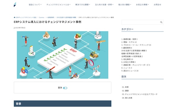Open the Comms breadcrumb link
Screen dimensions: 178x110
pos(42,17)
